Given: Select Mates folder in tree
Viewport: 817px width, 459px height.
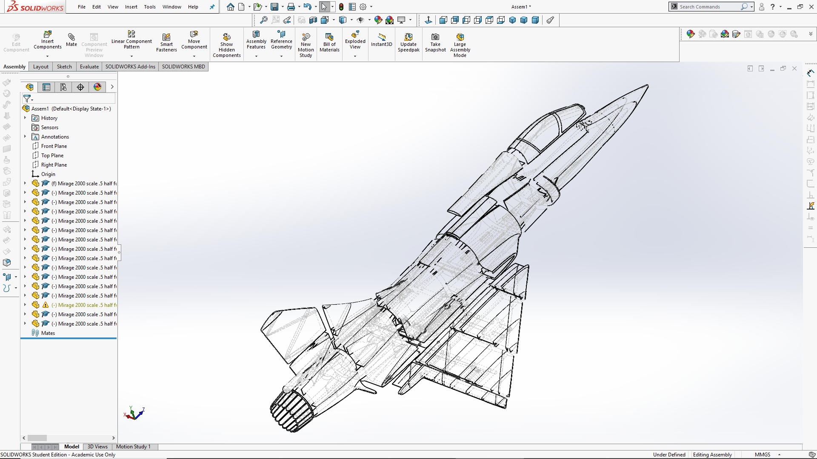Looking at the screenshot, I should coord(48,333).
